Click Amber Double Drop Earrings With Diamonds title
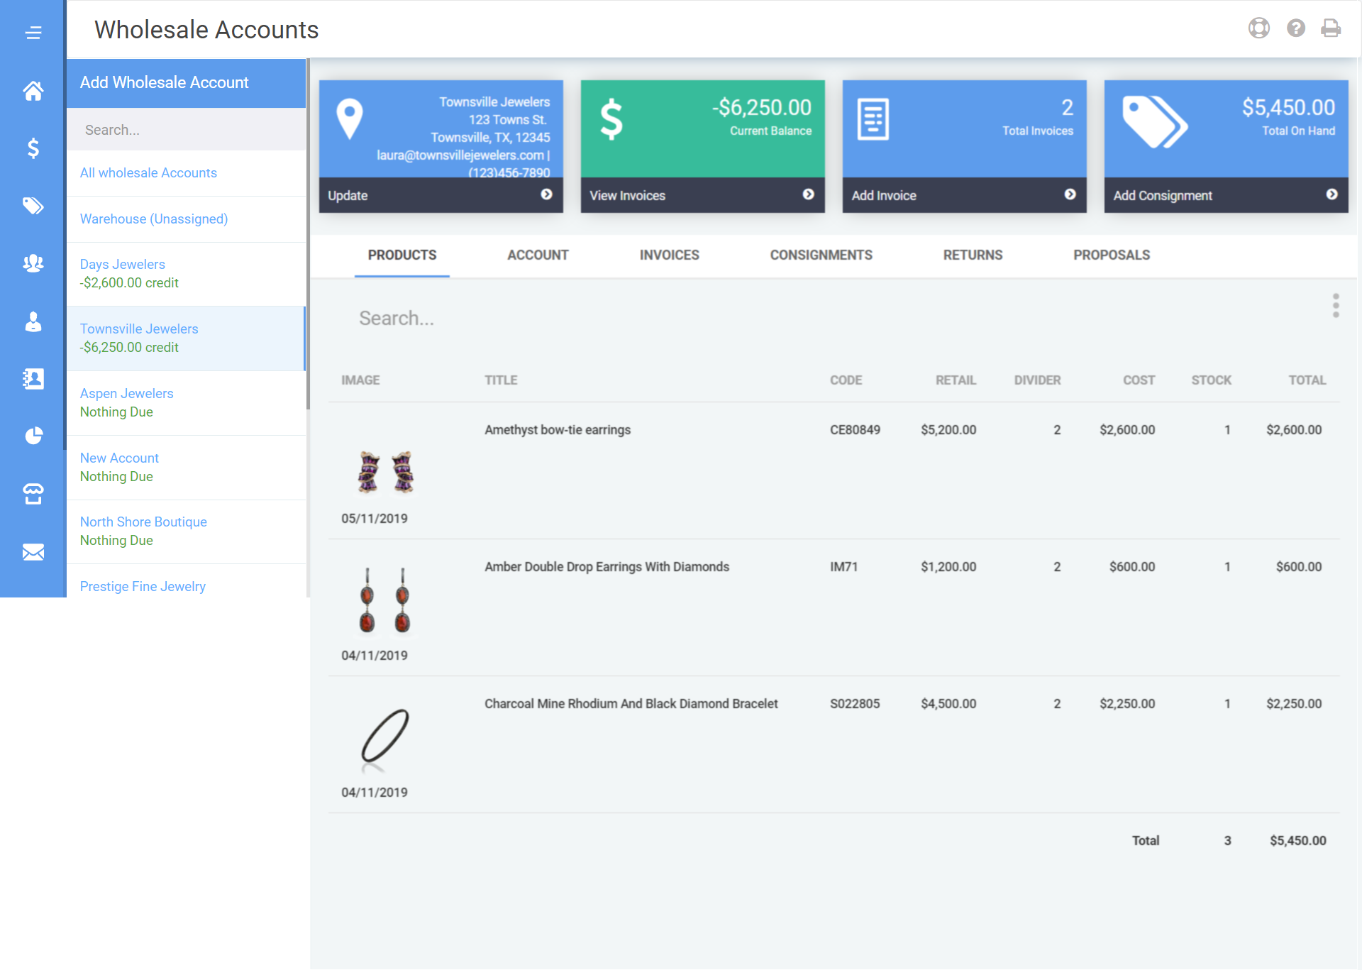This screenshot has width=1362, height=970. 607,567
